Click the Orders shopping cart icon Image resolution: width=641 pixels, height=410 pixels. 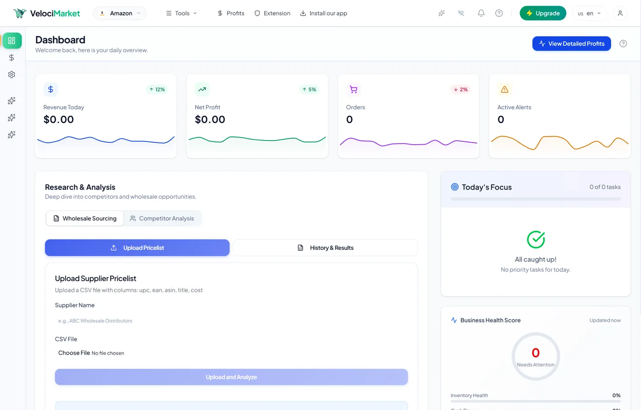(353, 89)
